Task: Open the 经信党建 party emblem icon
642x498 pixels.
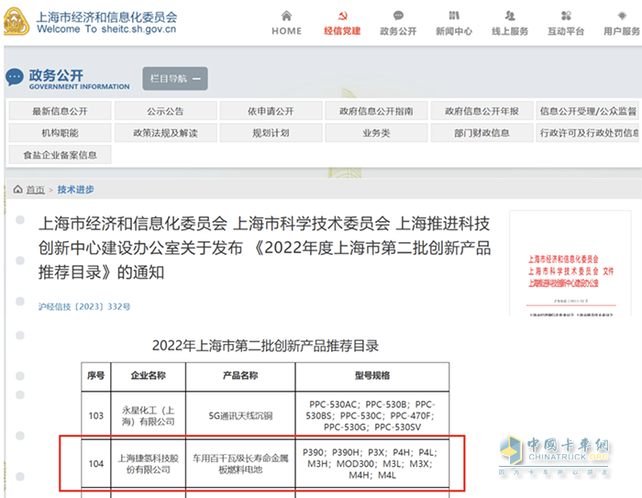Action: [x=343, y=16]
